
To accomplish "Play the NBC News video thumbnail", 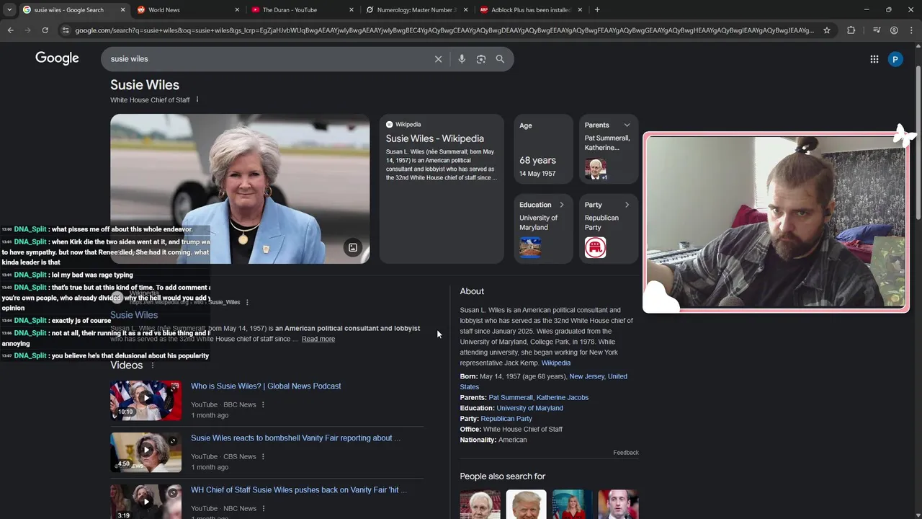I will 146,502.
